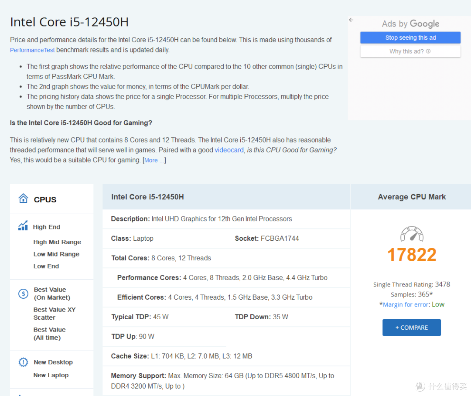Screen dimensions: 471x396
Task: Click the Typical TDP: 45 W cell
Action: [x=140, y=317]
